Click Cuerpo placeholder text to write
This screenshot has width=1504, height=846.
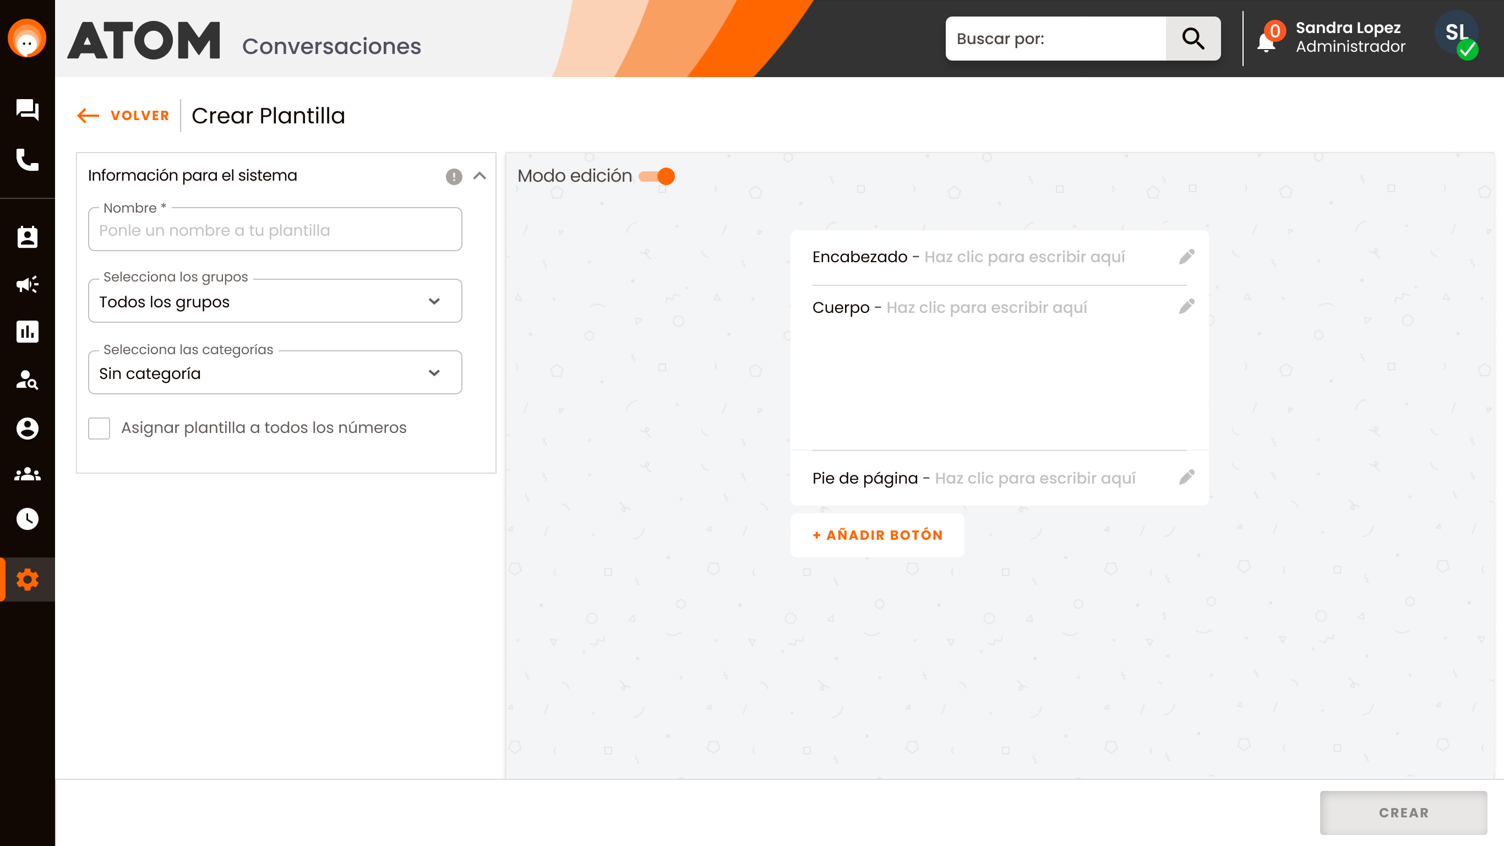click(987, 307)
